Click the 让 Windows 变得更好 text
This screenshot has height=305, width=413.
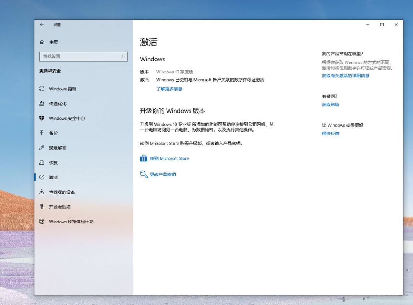[342, 125]
